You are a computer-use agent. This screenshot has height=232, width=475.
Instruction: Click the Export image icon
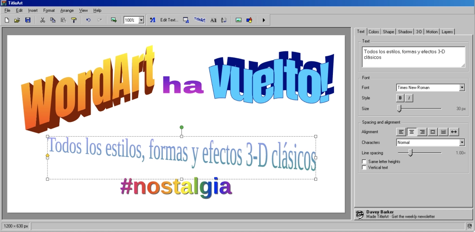tap(114, 20)
